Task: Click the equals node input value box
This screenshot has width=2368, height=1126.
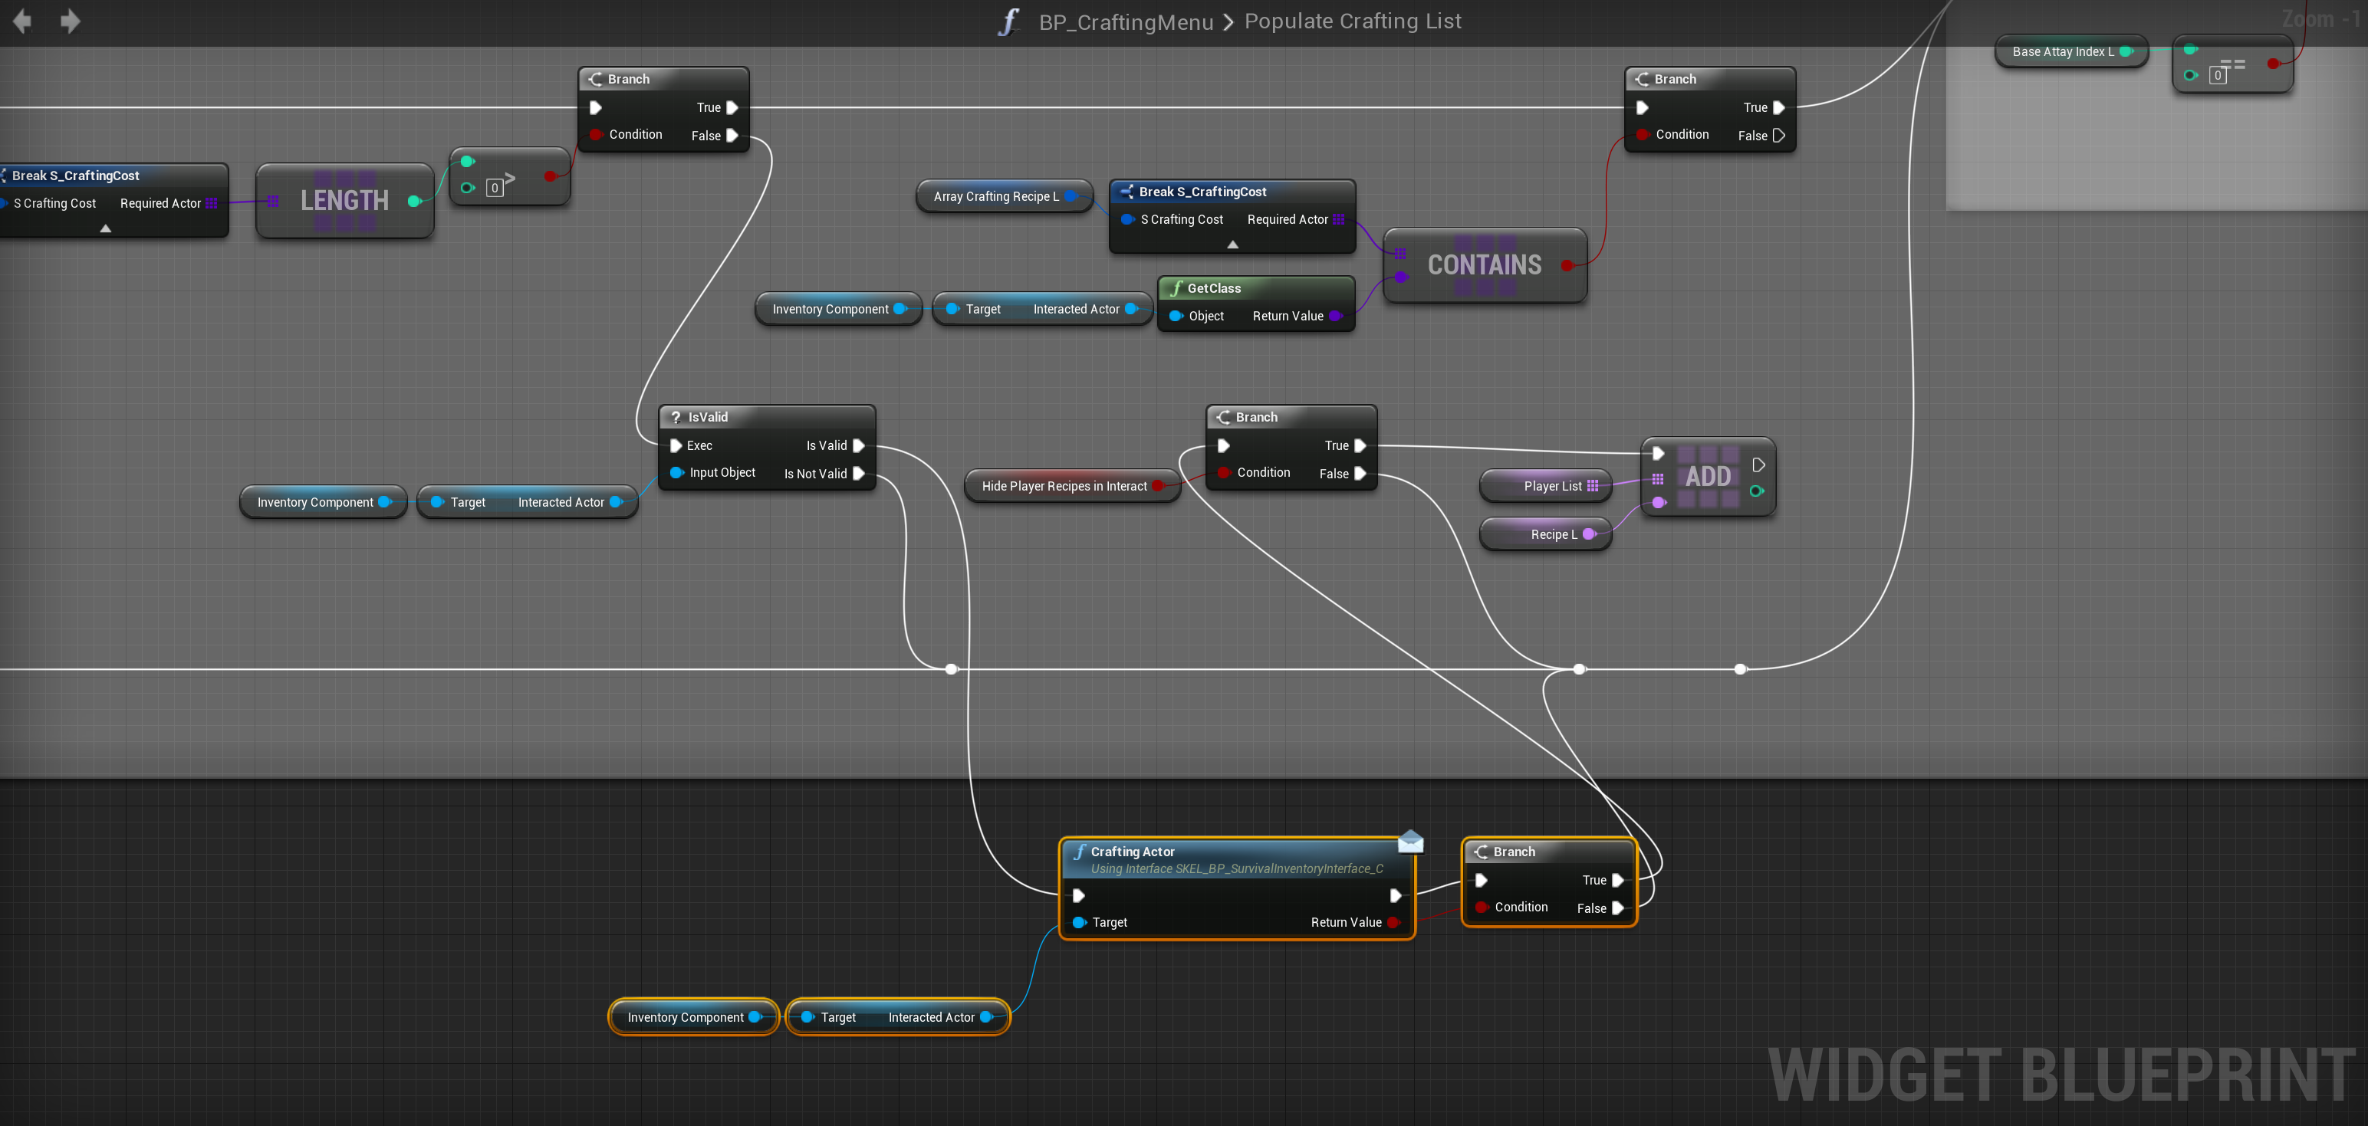Action: 2217,77
